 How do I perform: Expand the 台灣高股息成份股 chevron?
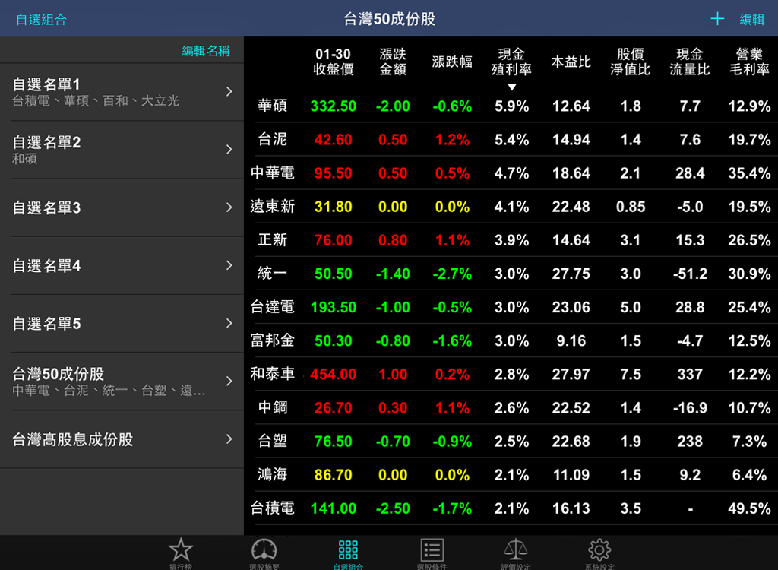[x=229, y=439]
